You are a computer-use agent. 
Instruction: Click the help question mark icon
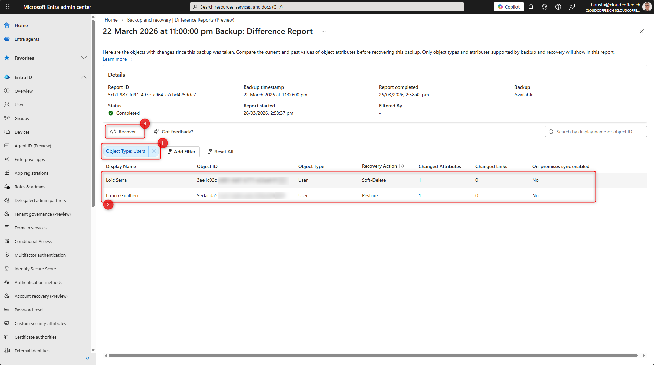point(558,7)
